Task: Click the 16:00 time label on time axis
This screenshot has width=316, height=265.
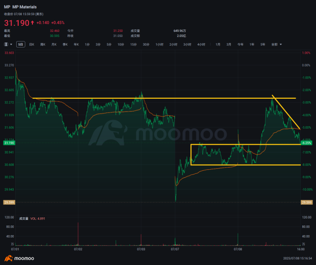Action: (301, 249)
